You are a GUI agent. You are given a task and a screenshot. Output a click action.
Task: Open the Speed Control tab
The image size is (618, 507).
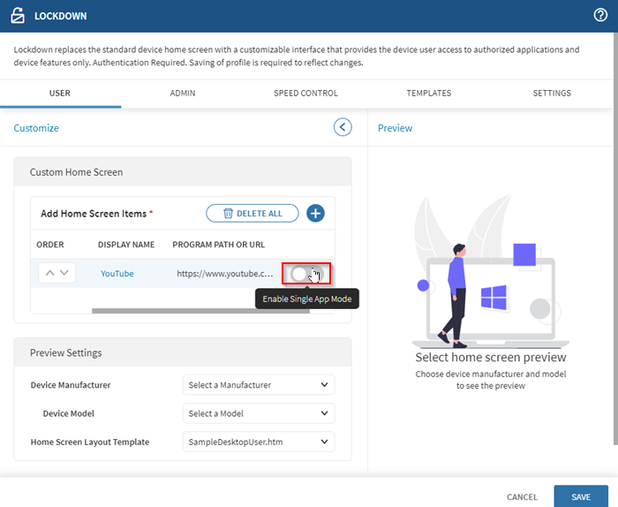click(x=305, y=93)
